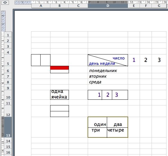Click the diamond icon in the ruler corner
This screenshot has width=168, height=156.
[5, 2]
